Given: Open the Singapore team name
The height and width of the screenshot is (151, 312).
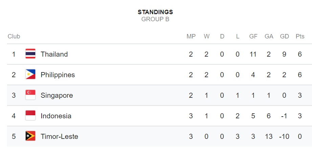Looking at the screenshot, I should click(57, 95).
